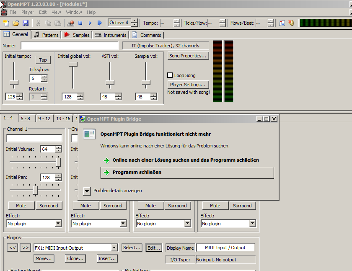The height and width of the screenshot is (271, 352).
Task: Show channels 13 - 16 tab
Action: point(63,119)
